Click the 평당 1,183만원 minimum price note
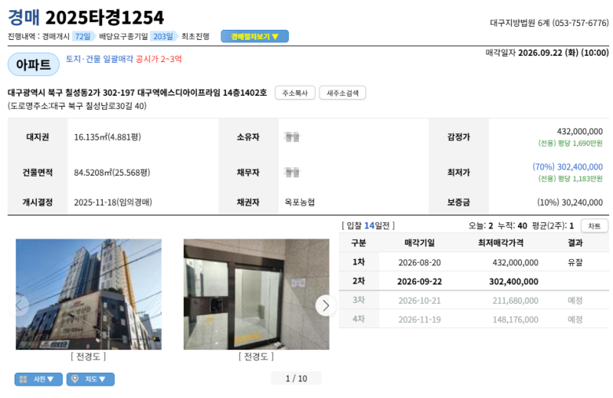The height and width of the screenshot is (398, 613). point(570,179)
